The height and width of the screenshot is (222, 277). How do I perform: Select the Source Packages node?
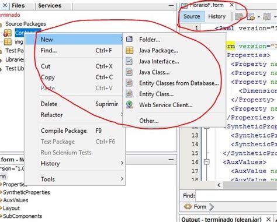[26, 24]
